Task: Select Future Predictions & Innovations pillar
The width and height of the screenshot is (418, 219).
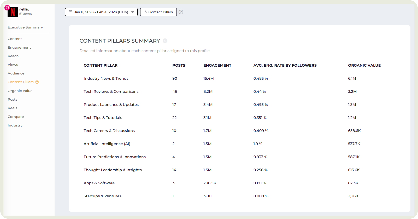Action: point(115,157)
